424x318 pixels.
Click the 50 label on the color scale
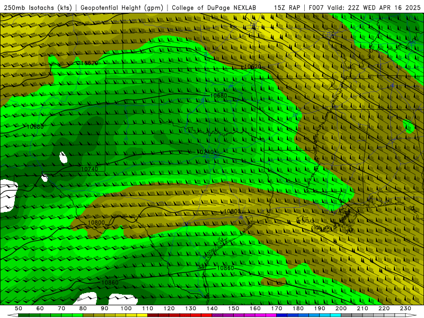(19, 308)
